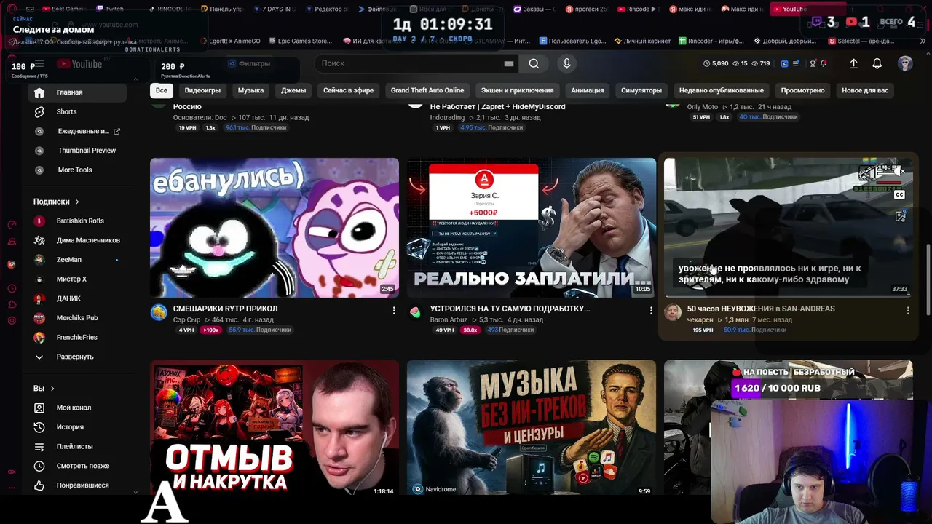This screenshot has width=932, height=524.
Task: Open the Merchiks Pub channel
Action: click(77, 318)
